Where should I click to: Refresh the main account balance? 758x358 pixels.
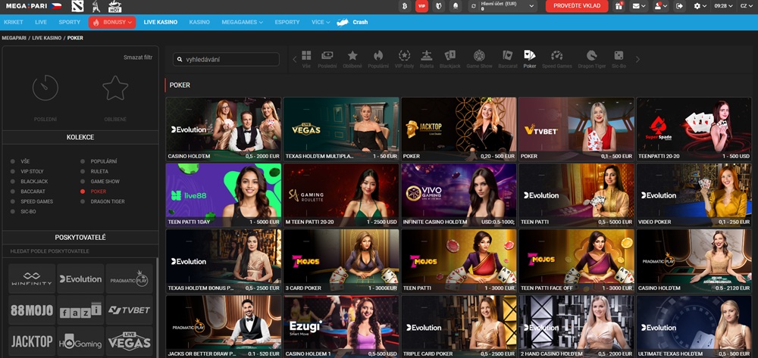[x=475, y=6]
